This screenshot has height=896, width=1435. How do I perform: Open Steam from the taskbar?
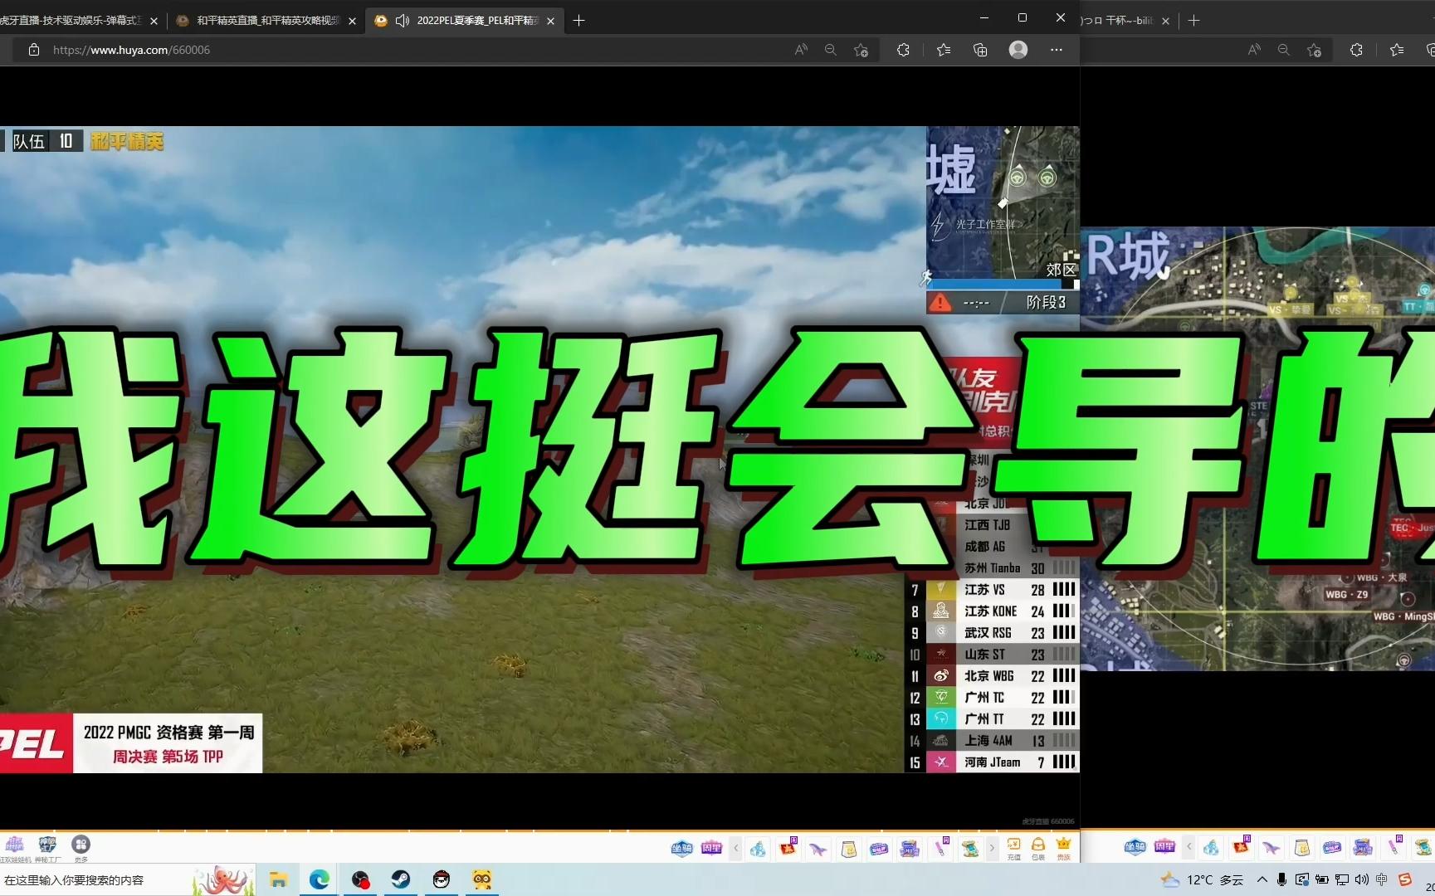pos(401,880)
